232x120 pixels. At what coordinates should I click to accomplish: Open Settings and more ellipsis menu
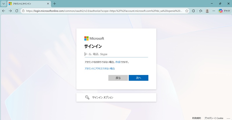214,11
